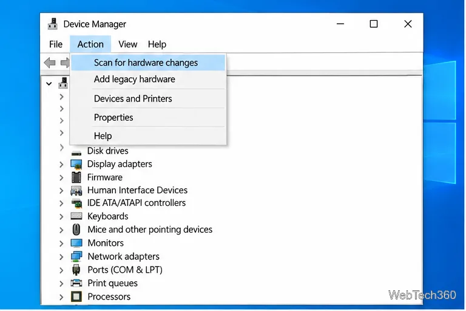The width and height of the screenshot is (466, 311).
Task: Click the Human Interface Devices icon
Action: pos(76,191)
